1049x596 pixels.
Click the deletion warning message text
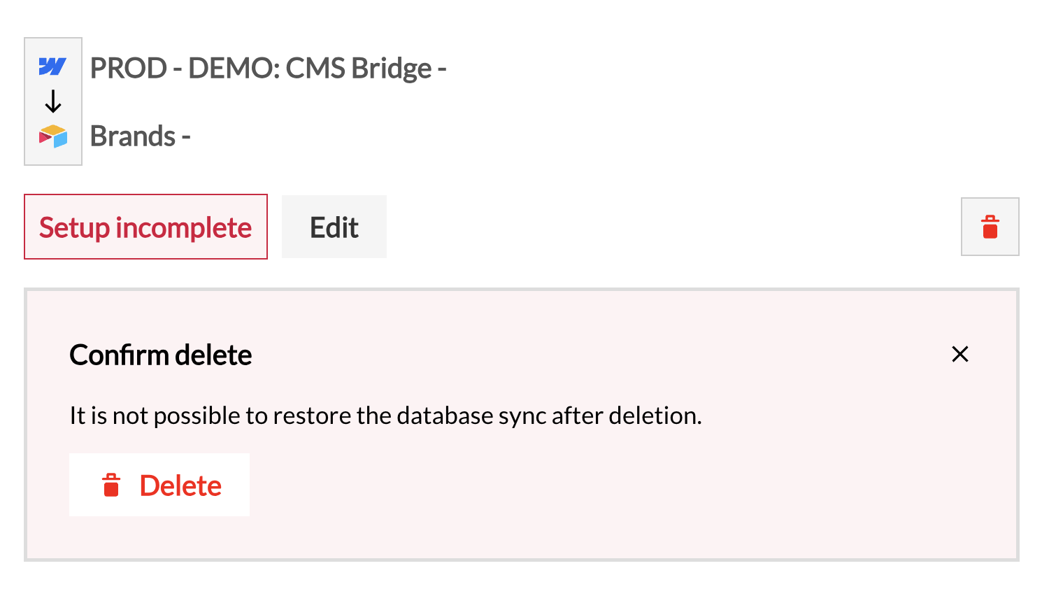[x=385, y=416]
